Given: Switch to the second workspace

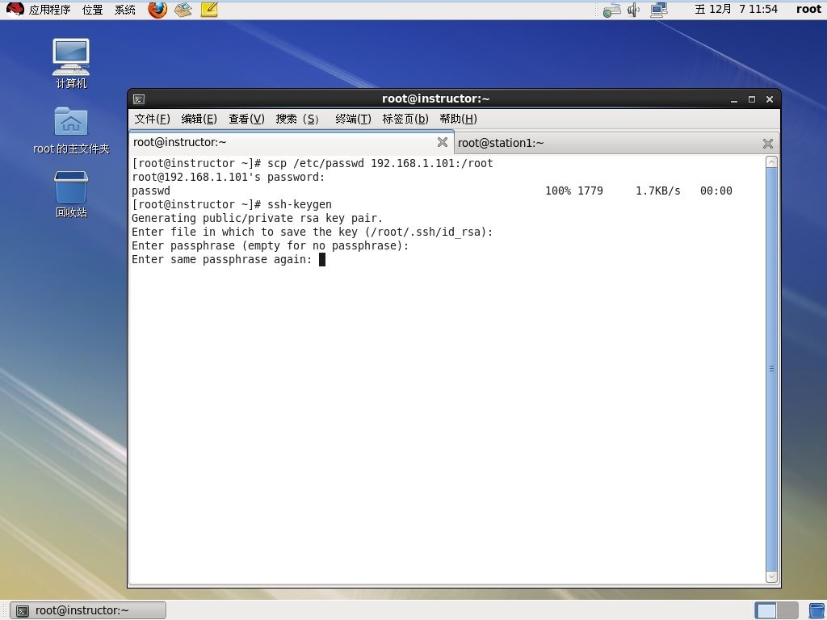Looking at the screenshot, I should click(x=787, y=610).
